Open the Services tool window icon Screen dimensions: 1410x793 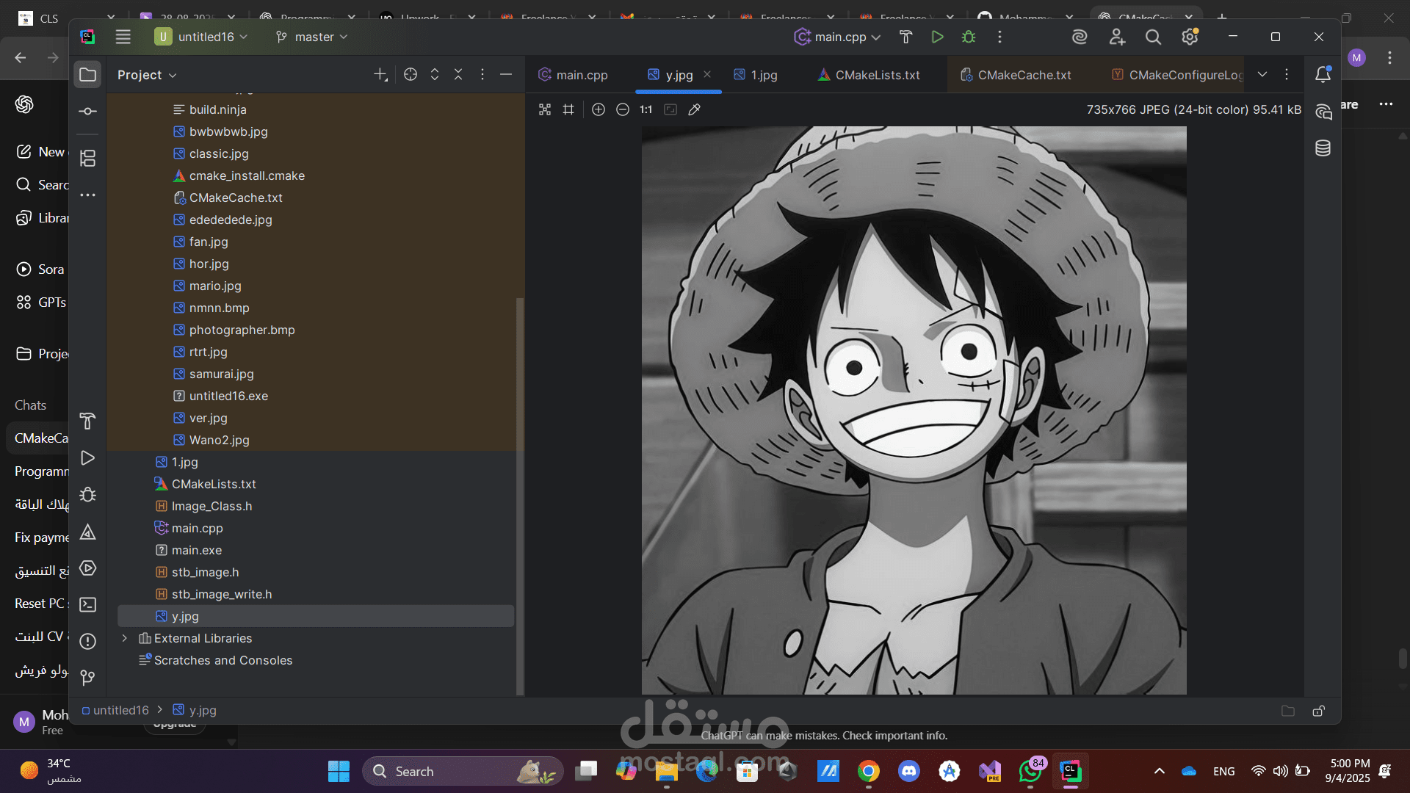point(87,568)
